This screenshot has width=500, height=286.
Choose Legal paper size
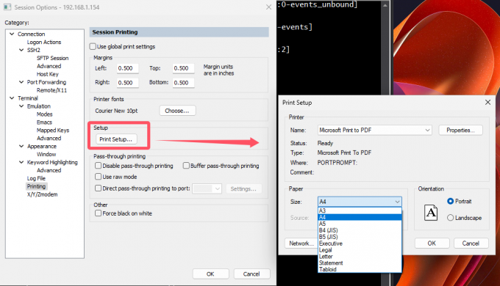360,250
